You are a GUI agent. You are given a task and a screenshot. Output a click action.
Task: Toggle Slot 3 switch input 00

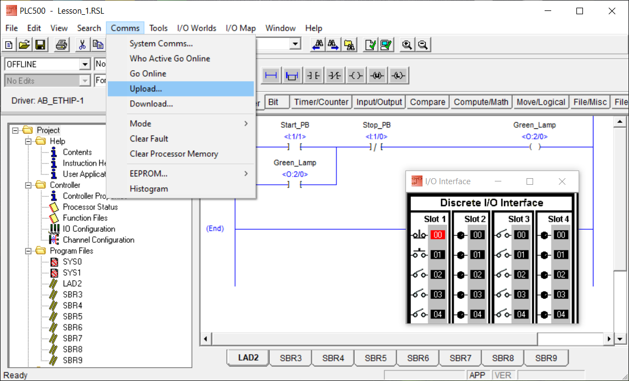pyautogui.click(x=504, y=235)
